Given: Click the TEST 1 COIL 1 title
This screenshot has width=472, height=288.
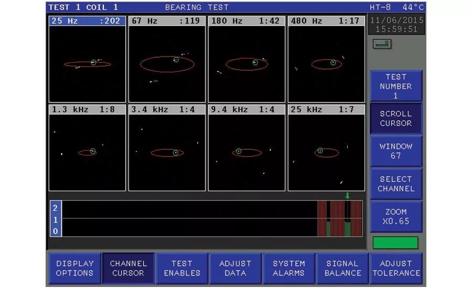Looking at the screenshot, I should pos(83,7).
